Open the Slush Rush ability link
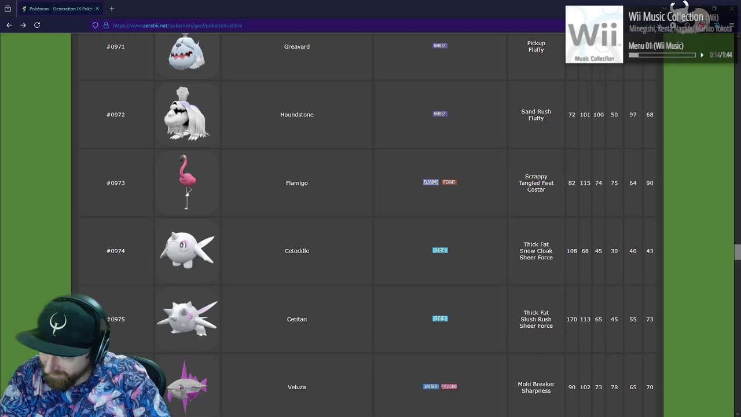The height and width of the screenshot is (417, 741). pyautogui.click(x=536, y=319)
